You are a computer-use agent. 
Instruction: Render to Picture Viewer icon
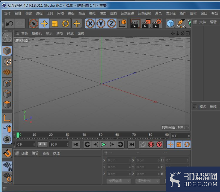(146, 23)
